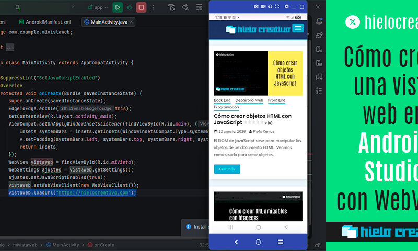This screenshot has width=418, height=251.
Task: Click the onCreate breadcrumb in status bar
Action: tap(101, 245)
